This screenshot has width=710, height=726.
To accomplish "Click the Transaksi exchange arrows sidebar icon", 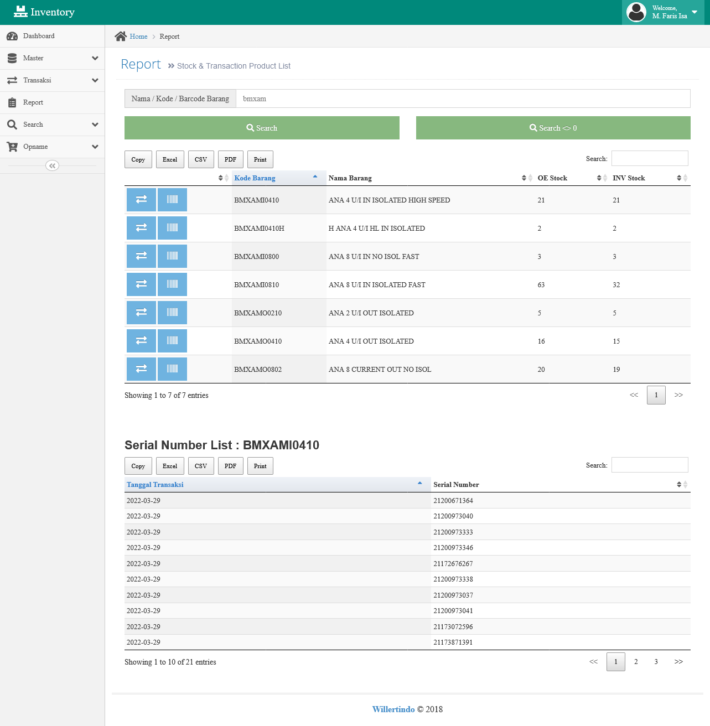I will [12, 80].
